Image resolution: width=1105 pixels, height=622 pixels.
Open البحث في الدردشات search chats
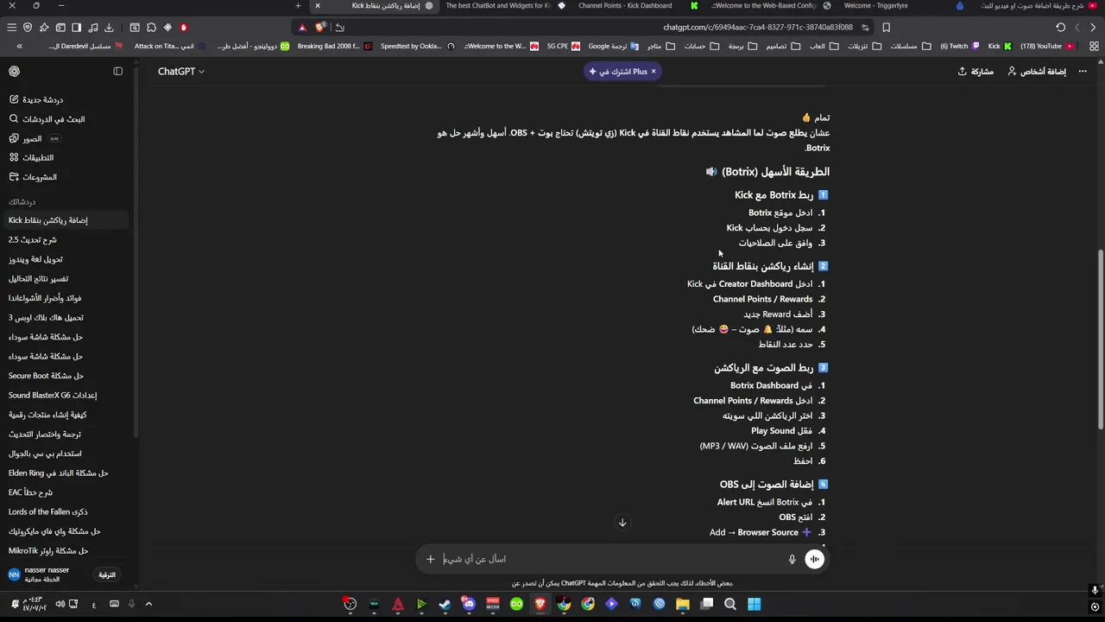click(x=47, y=119)
